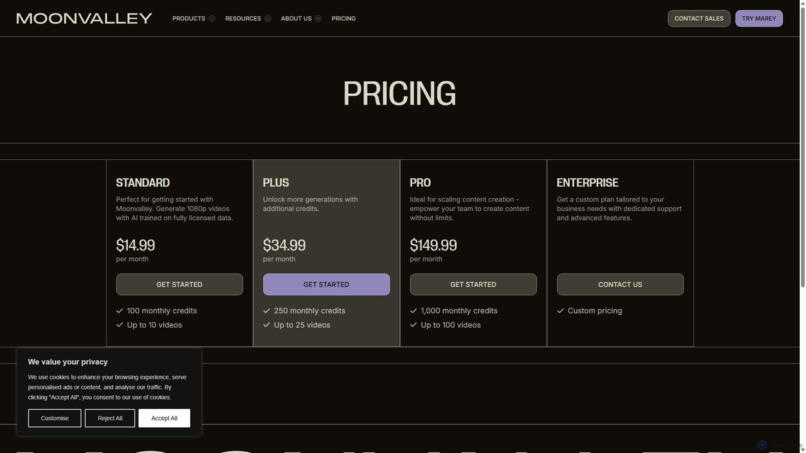
Task: Click 'Custom pricing' text
Action: 595,311
